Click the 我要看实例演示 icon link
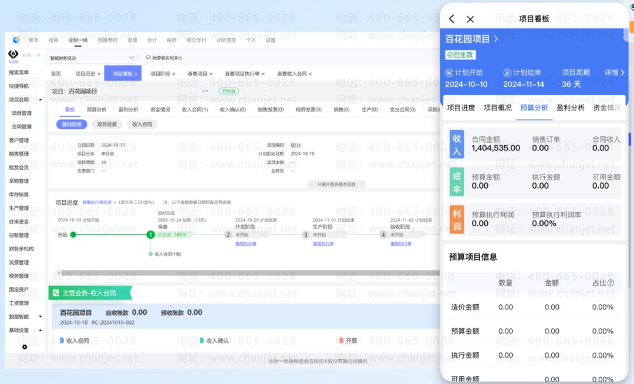634x384 pixels. pyautogui.click(x=149, y=58)
